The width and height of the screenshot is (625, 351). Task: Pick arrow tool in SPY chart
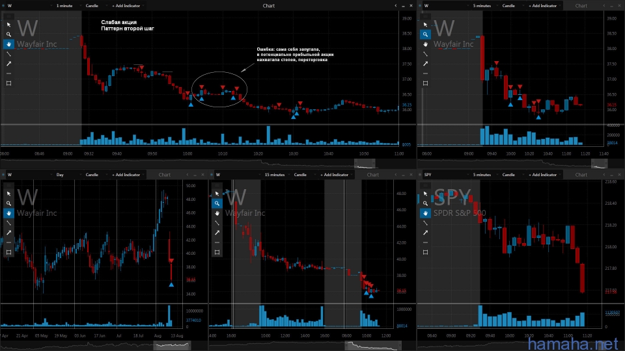[x=425, y=233]
